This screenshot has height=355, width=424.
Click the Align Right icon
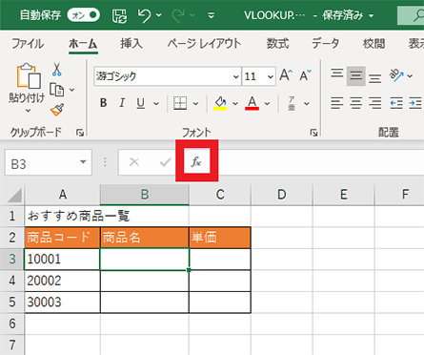(375, 103)
